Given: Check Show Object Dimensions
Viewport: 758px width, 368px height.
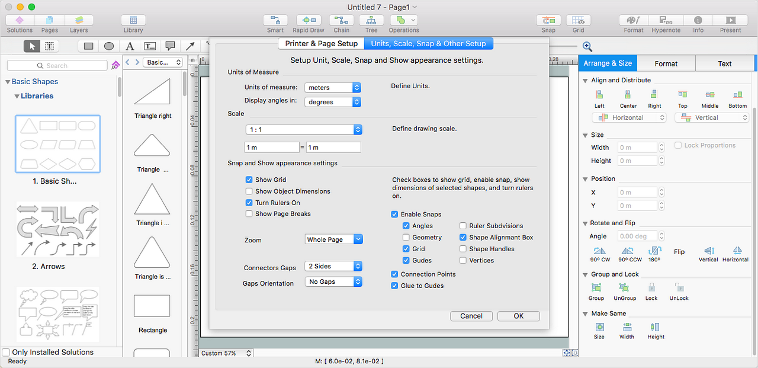Looking at the screenshot, I should click(249, 191).
